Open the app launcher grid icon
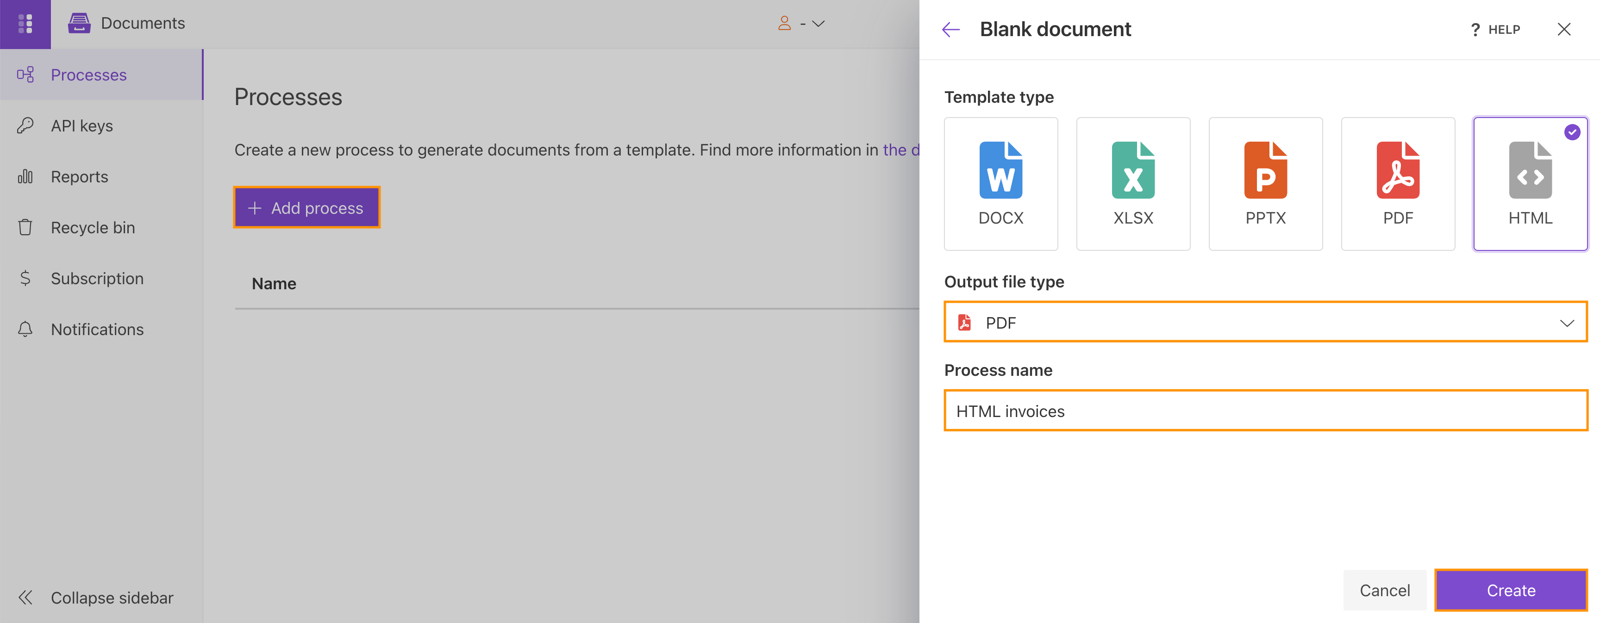1600x623 pixels. 25,24
